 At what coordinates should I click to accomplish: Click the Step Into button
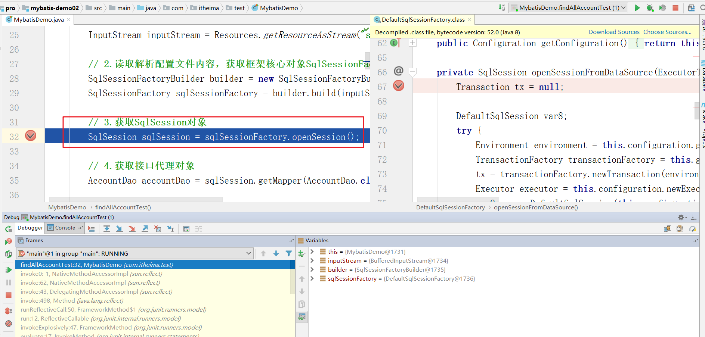[x=120, y=229]
